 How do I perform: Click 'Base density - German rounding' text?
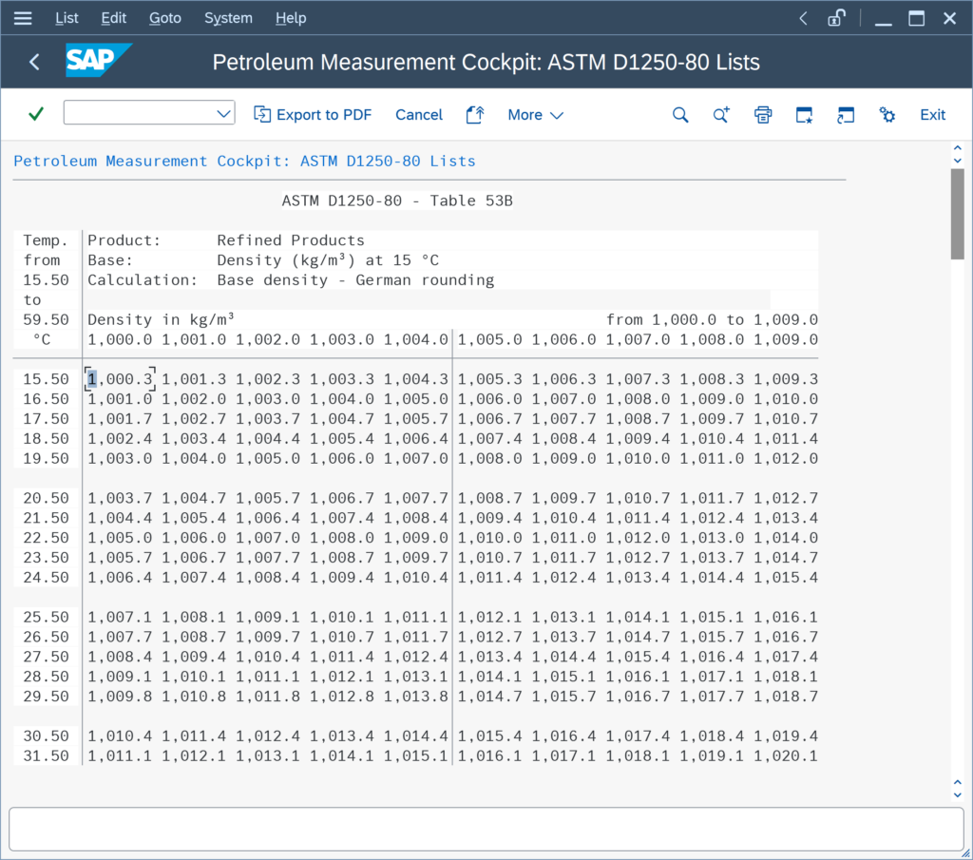pos(355,279)
